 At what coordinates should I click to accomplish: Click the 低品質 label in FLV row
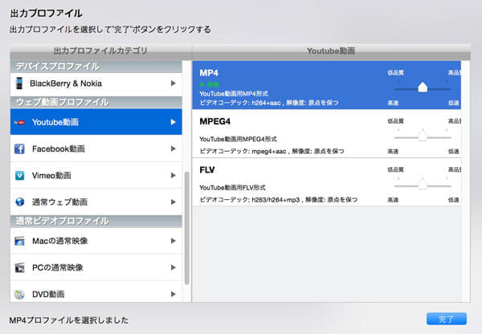point(395,169)
